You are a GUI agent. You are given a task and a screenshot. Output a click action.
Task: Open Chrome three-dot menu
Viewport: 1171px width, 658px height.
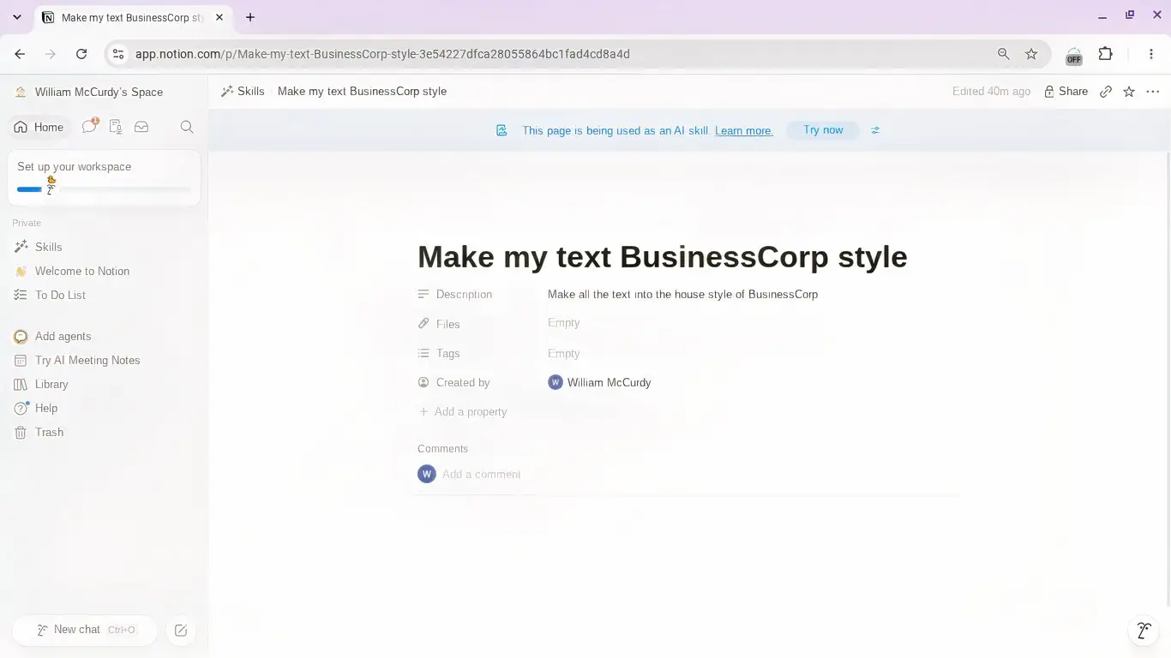coord(1151,54)
